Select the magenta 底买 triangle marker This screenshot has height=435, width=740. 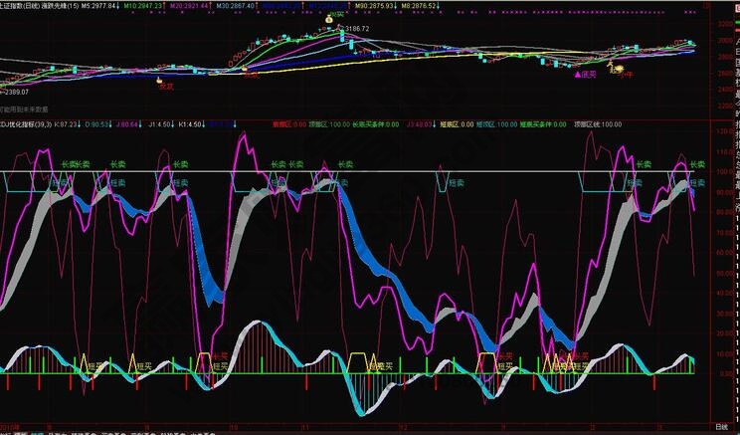(578, 74)
